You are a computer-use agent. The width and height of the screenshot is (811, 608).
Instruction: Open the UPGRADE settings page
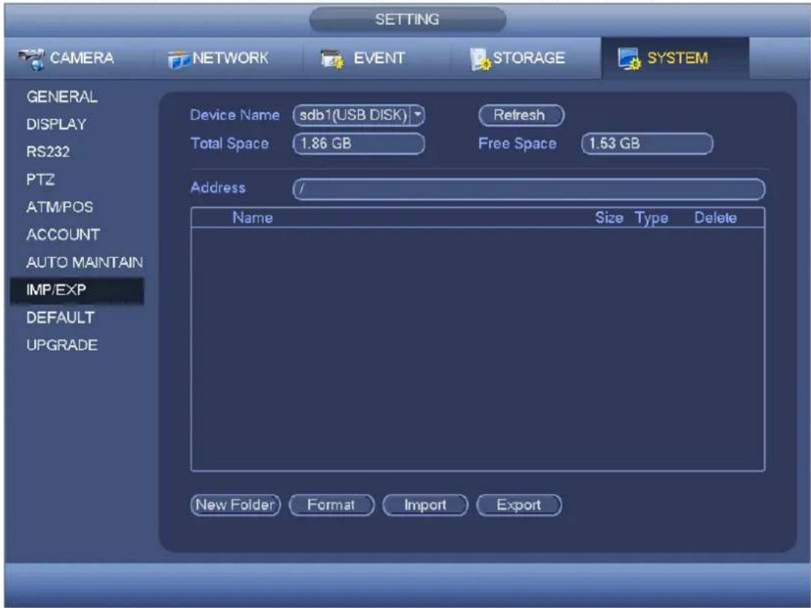coord(62,345)
